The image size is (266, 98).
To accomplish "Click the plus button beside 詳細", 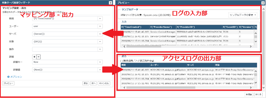I will pyautogui.click(x=34, y=57).
